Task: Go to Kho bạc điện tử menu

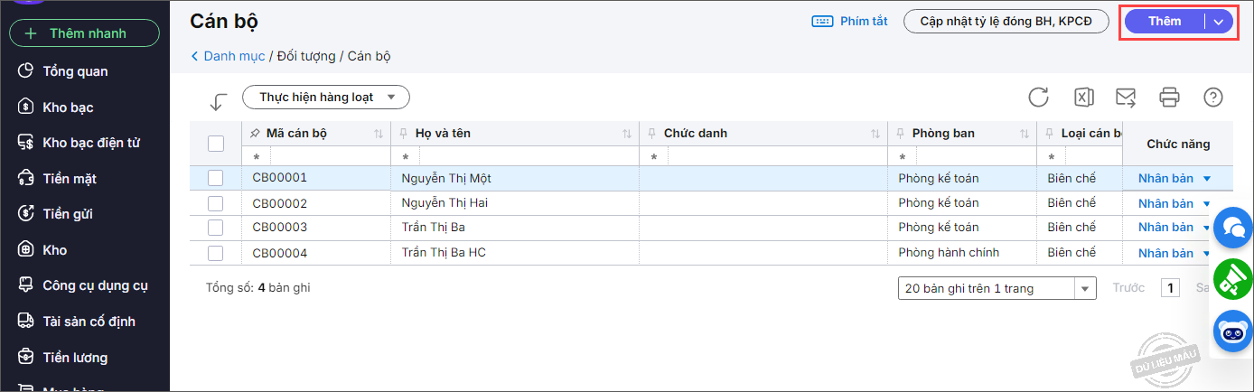Action: (91, 143)
